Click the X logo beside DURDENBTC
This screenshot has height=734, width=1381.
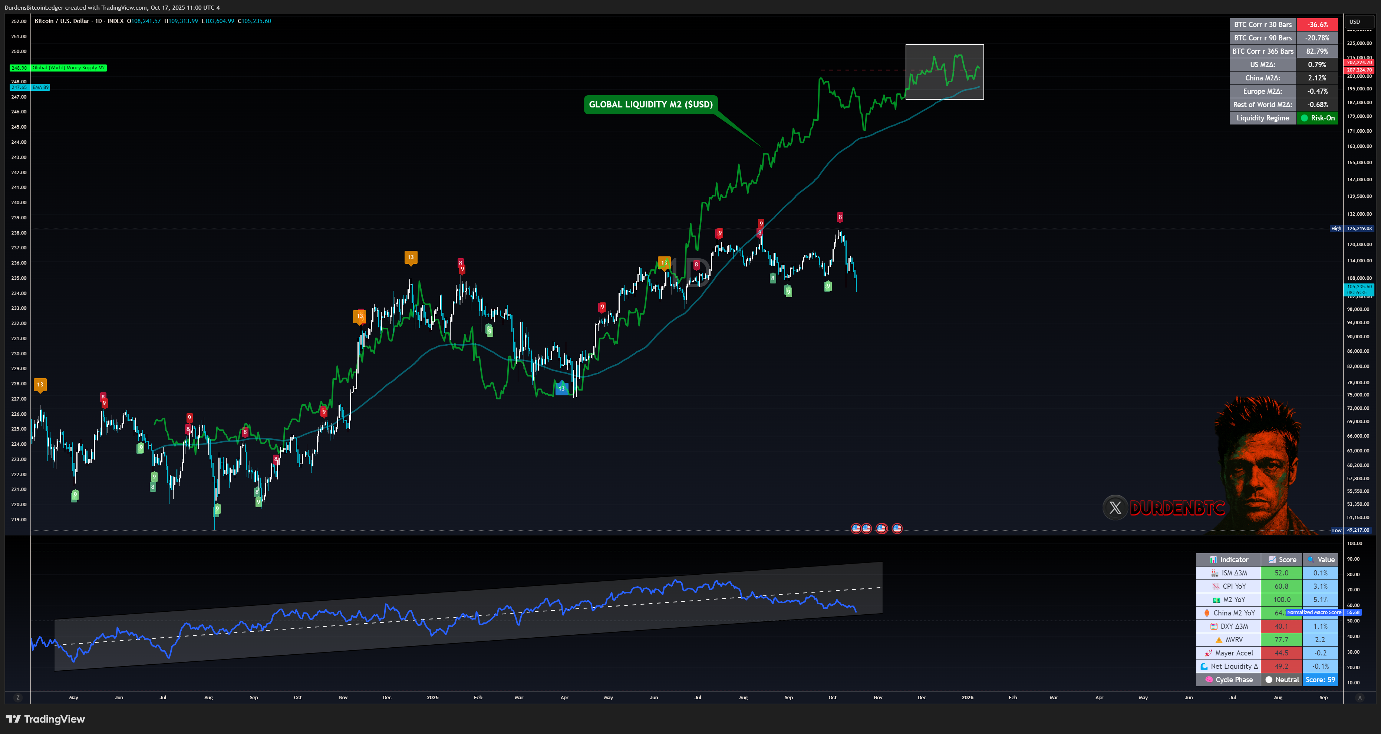coord(1115,507)
